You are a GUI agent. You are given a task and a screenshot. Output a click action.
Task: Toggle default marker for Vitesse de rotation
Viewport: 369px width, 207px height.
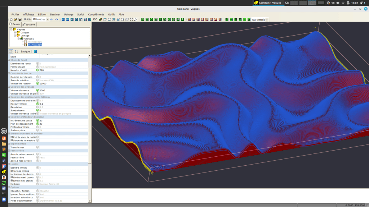(37, 83)
